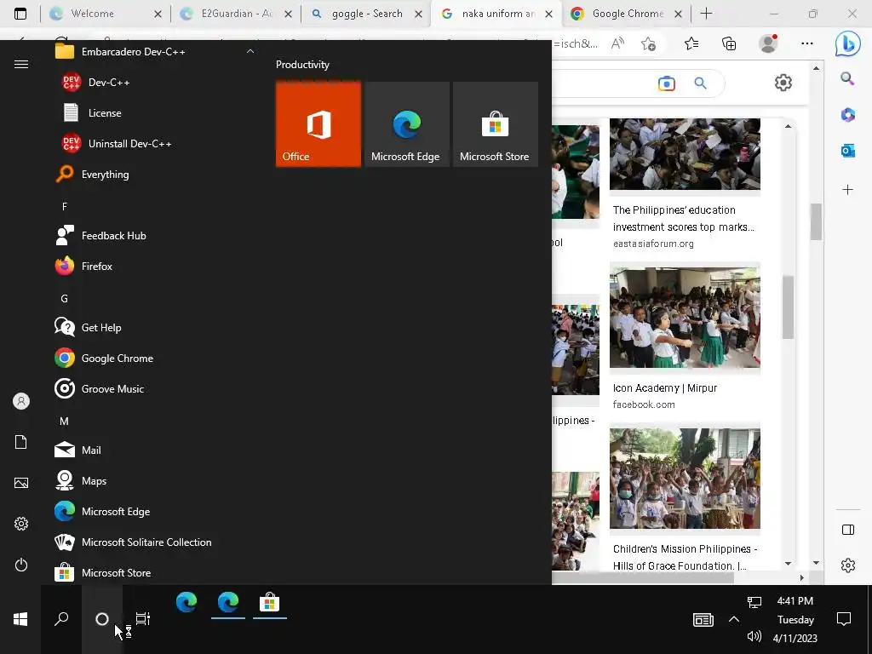Viewport: 872px width, 654px height.
Task: Open the Favorites list icon in Edge
Action: tap(691, 43)
